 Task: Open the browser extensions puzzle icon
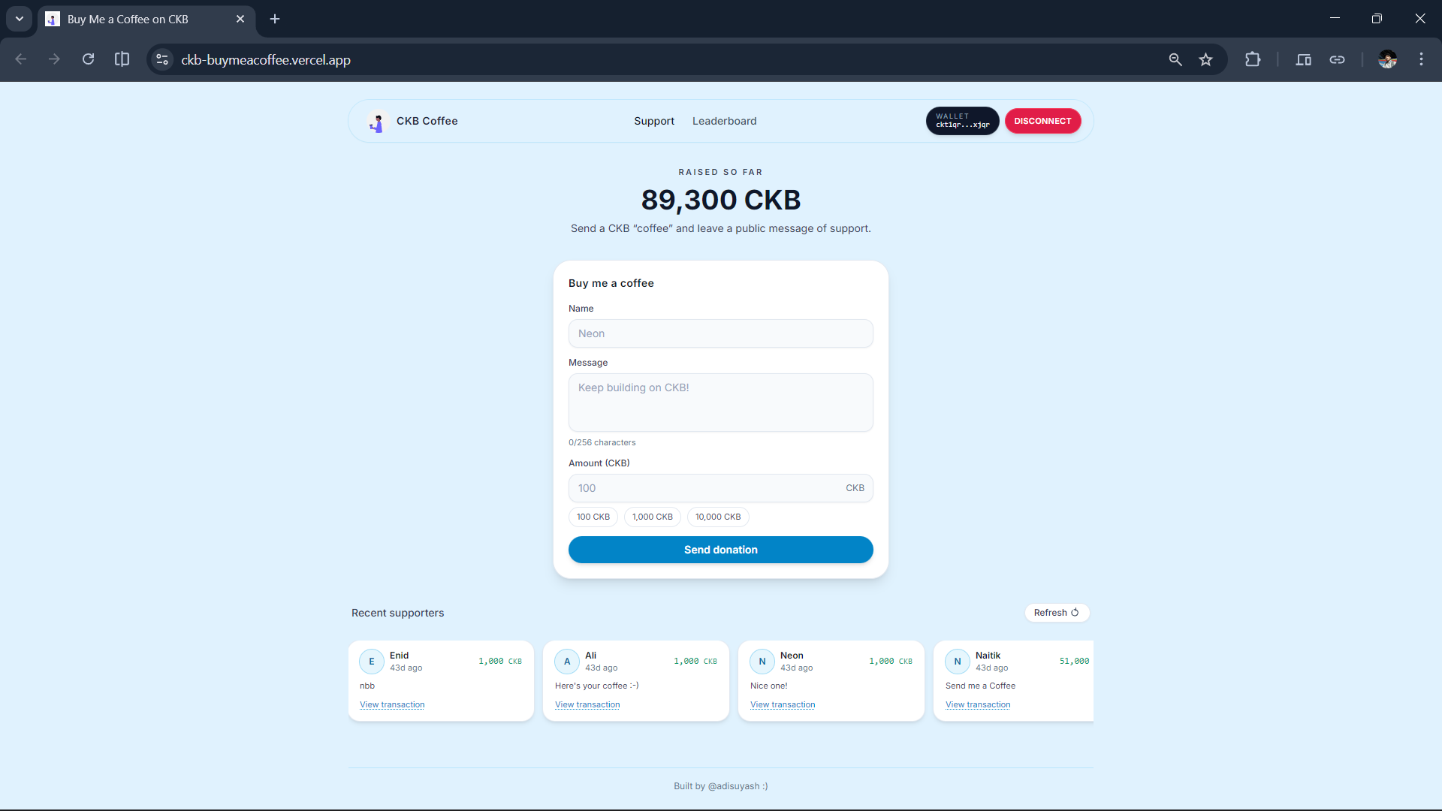pyautogui.click(x=1252, y=59)
